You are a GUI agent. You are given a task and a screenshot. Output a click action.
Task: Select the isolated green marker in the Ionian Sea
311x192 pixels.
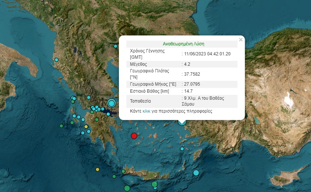pos(61,126)
